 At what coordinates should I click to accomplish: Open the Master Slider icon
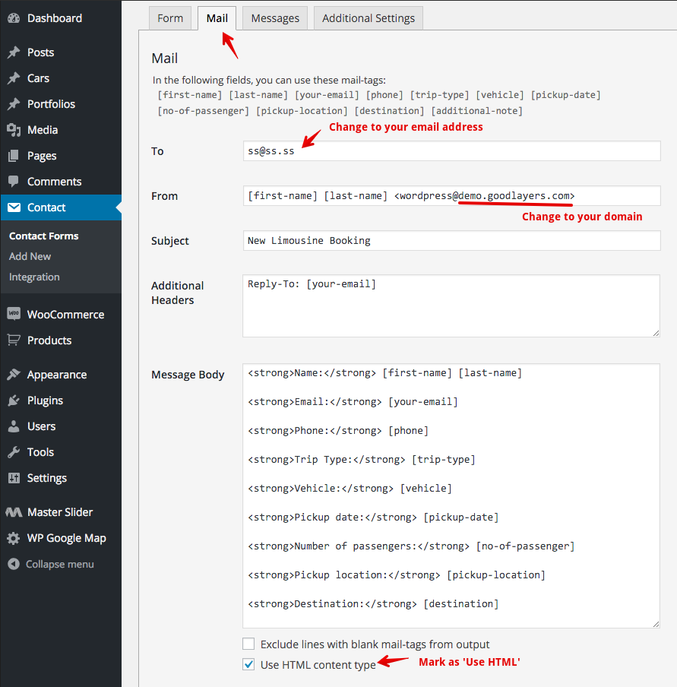tap(14, 511)
